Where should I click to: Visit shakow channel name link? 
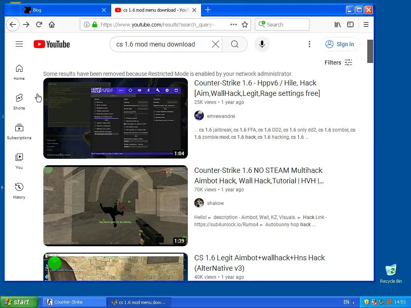click(216, 203)
